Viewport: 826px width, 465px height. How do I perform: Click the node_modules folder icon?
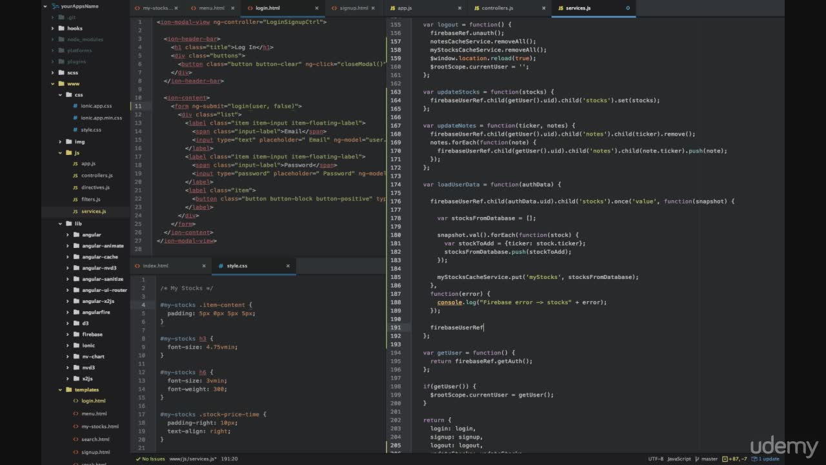[x=61, y=39]
